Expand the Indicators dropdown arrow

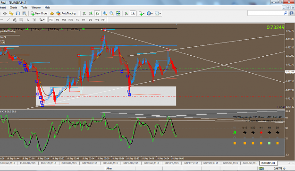pyautogui.click(x=144, y=14)
